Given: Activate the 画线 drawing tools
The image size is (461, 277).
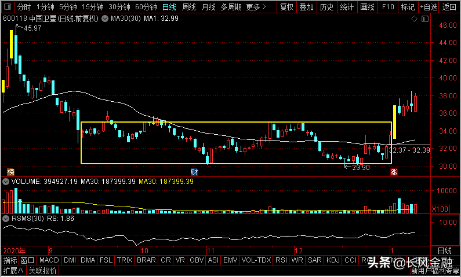Looking at the screenshot, I should (x=367, y=7).
